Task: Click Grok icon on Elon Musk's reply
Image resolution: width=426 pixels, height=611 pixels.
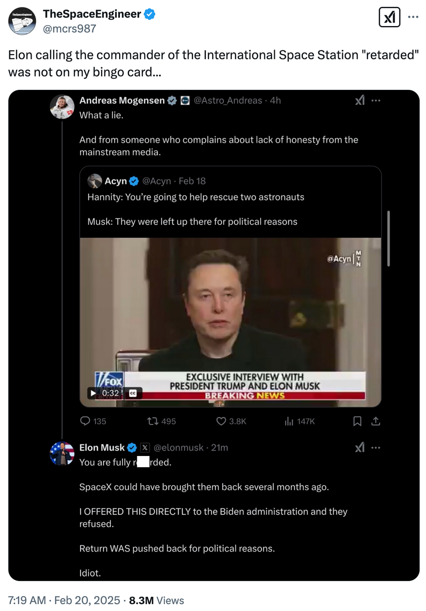Action: pos(359,447)
